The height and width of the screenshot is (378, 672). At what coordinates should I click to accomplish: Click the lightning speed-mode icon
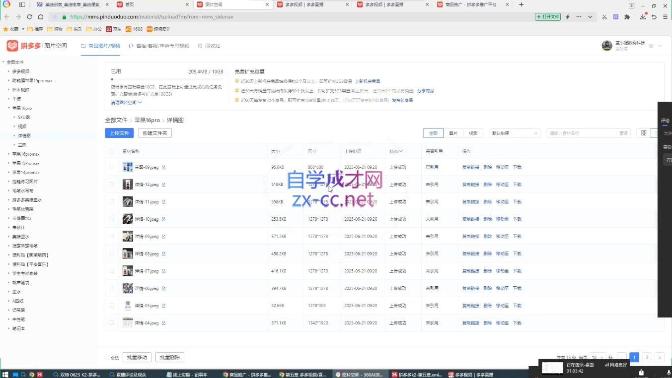click(568, 17)
